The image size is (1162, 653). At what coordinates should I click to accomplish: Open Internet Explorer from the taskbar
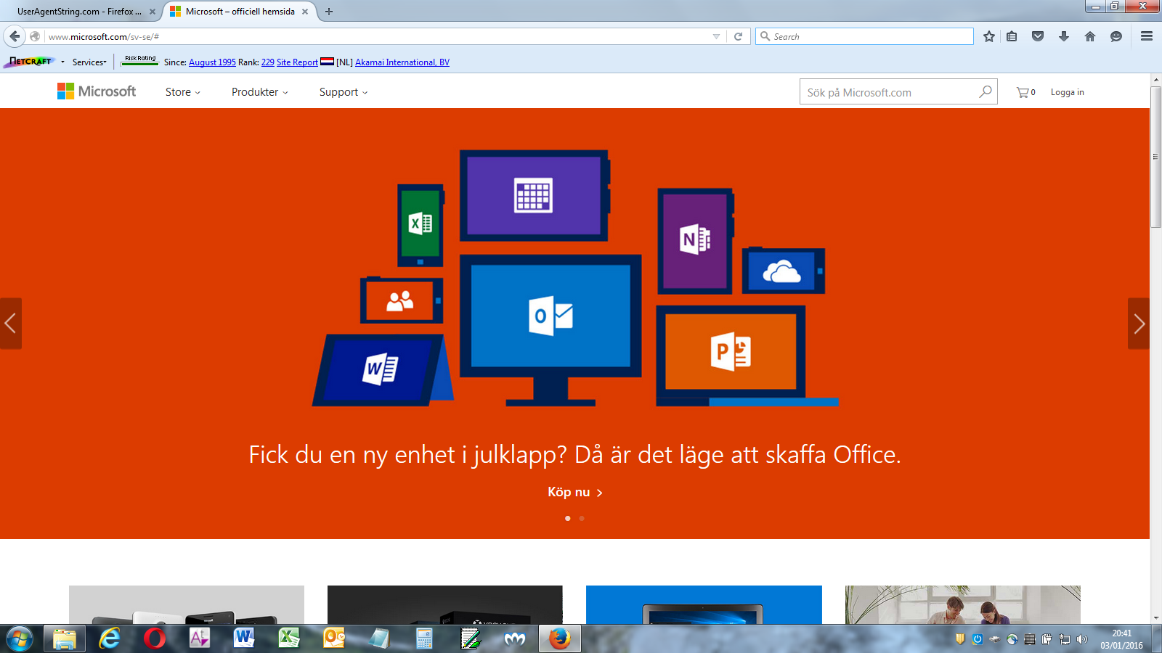[x=110, y=638]
